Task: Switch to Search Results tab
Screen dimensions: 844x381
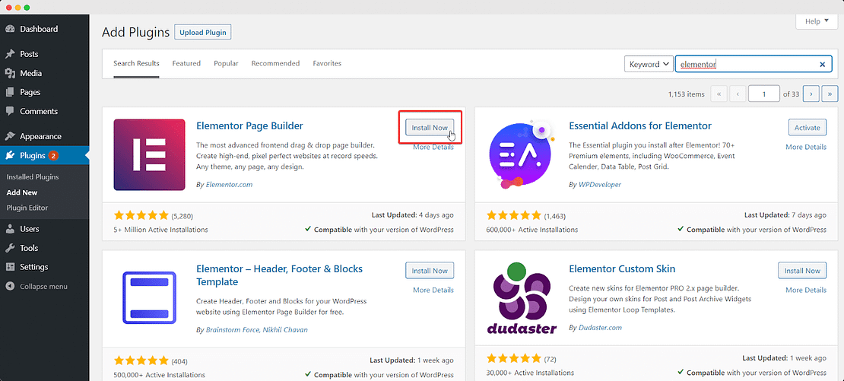Action: (136, 64)
